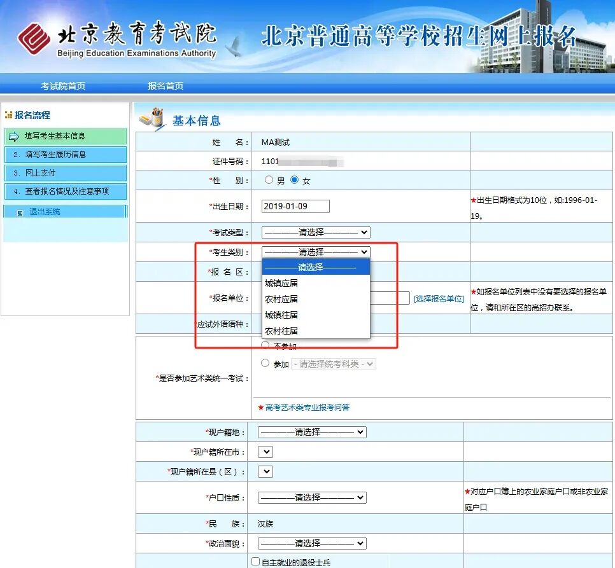Viewport: 615px width, 568px height.
Task: Click the [选择报名单位] link
Action: click(x=439, y=299)
